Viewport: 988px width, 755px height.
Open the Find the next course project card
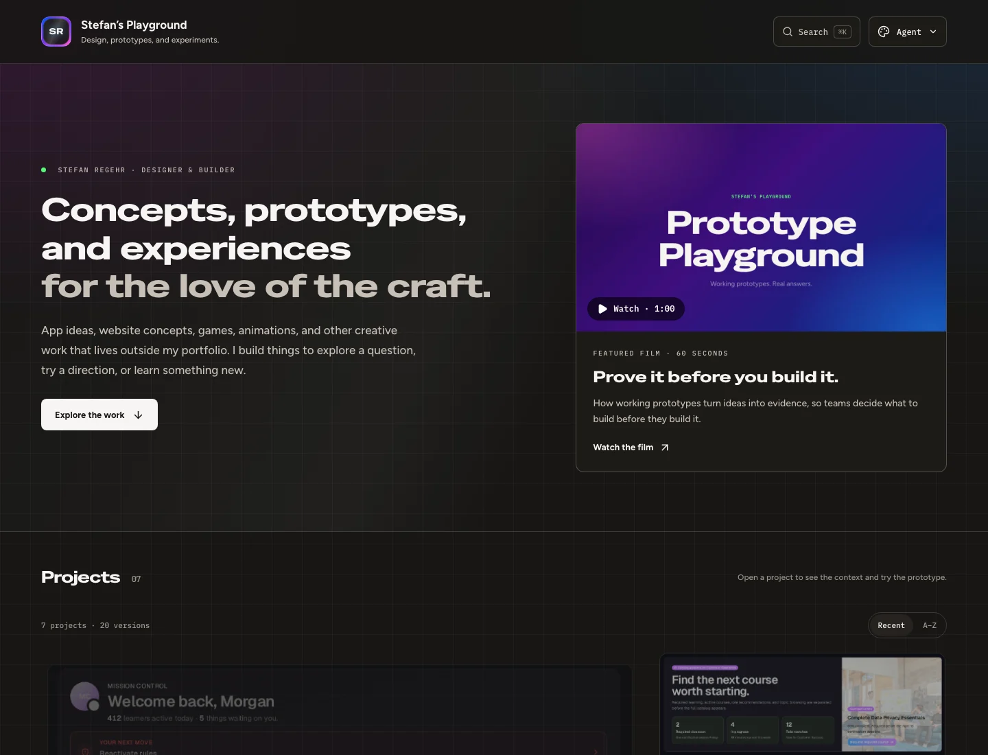coord(803,704)
